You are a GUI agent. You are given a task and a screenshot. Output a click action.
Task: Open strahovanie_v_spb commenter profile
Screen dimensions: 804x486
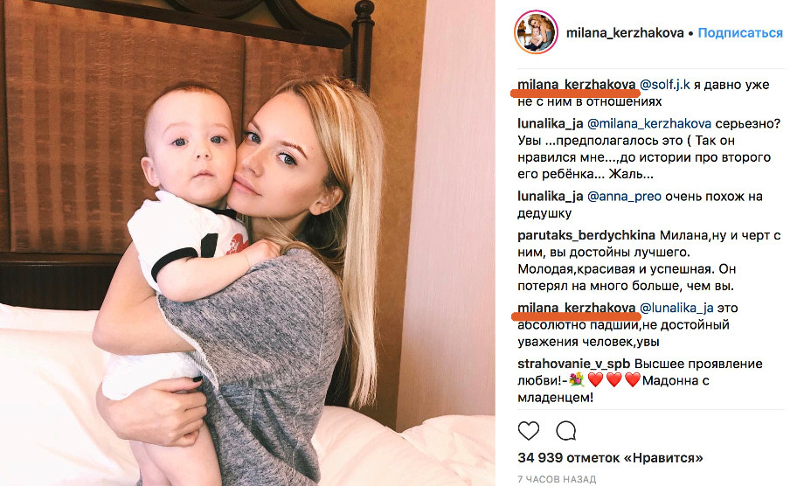574,364
